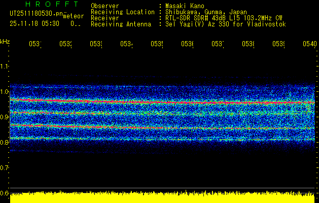Viewport: 319px width, 203px height.
Task: Click the 0538 time marker
Action: [248, 44]
